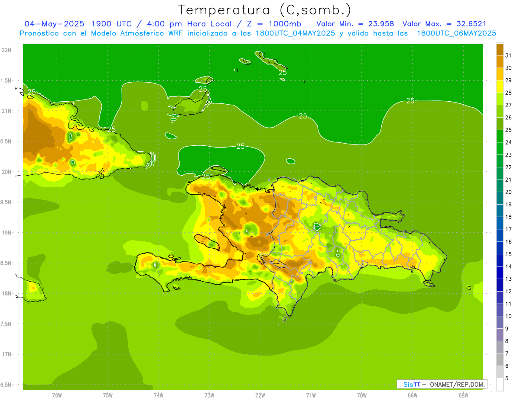Click the 'Valor Min. = 23.958' readout
This screenshot has width=520, height=401.
click(355, 23)
